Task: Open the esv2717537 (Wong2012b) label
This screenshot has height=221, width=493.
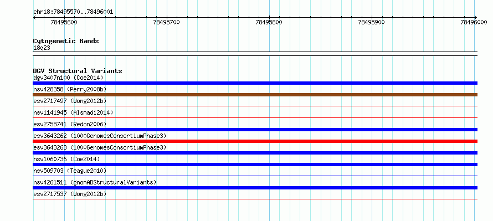Action: [70, 194]
